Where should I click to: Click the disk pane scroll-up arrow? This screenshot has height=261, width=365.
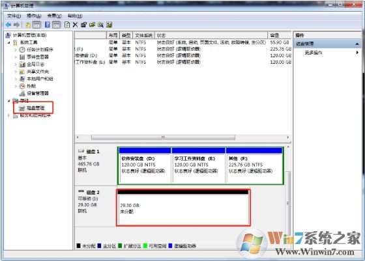(x=288, y=147)
